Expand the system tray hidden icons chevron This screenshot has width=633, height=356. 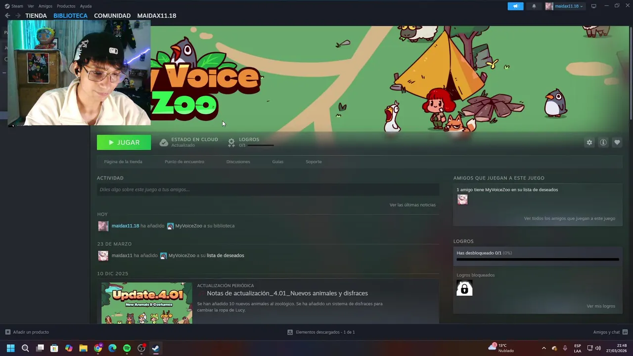pos(544,348)
